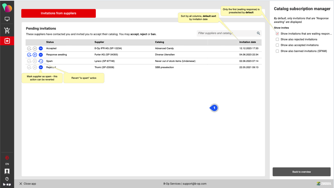Reject the Furter AG invitation
The width and height of the screenshot is (334, 188).
click(x=35, y=55)
